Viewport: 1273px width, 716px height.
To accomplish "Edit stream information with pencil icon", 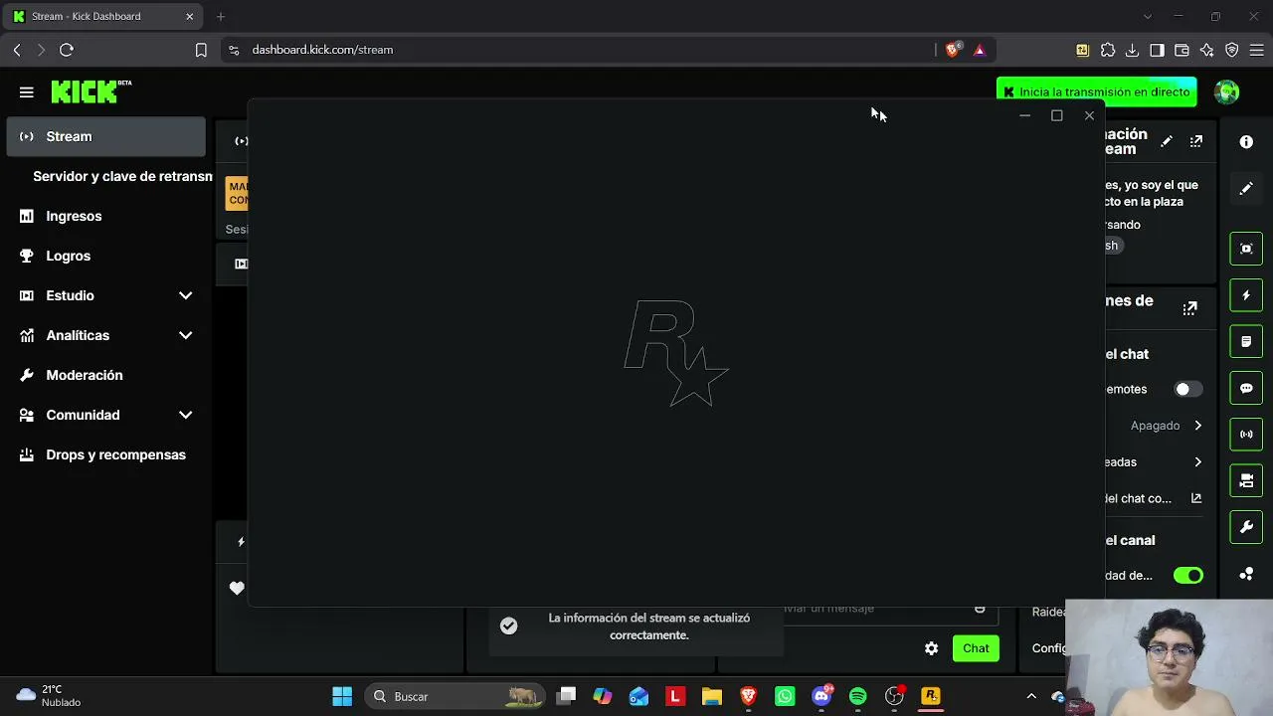I will [1167, 141].
